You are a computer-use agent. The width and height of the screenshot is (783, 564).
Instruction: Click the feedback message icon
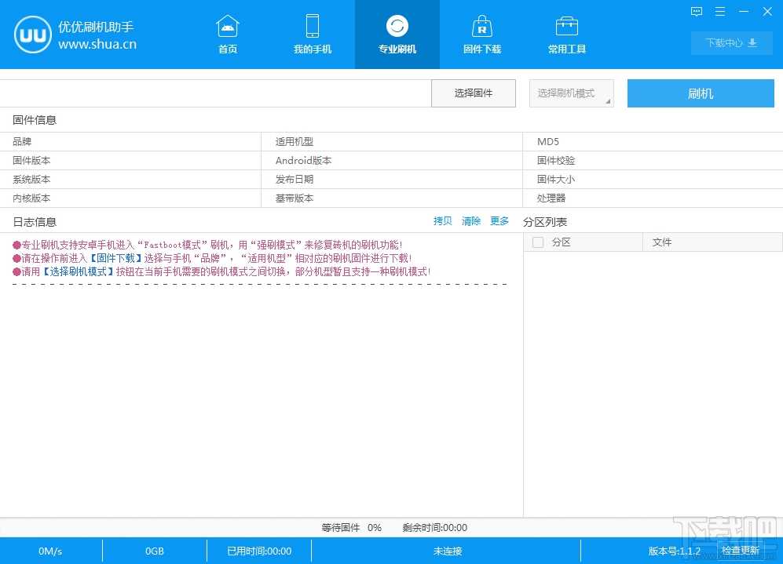[x=697, y=11]
